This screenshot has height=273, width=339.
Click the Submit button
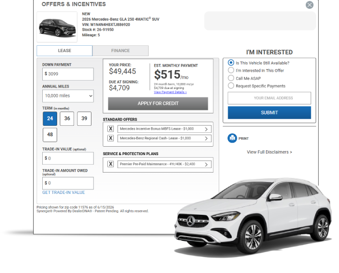coord(269,112)
